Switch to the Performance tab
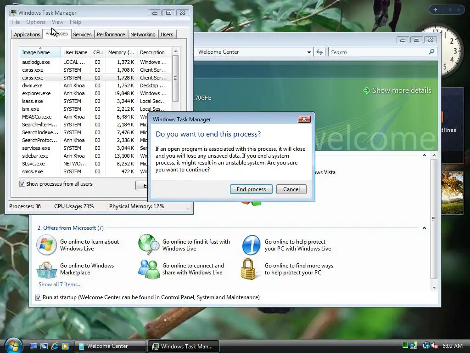Image resolution: width=470 pixels, height=353 pixels. (x=111, y=34)
